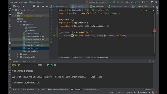Screen dimensions: 167x94
Task: Push commits with the green arrow icon
Action: [x=139, y=2]
